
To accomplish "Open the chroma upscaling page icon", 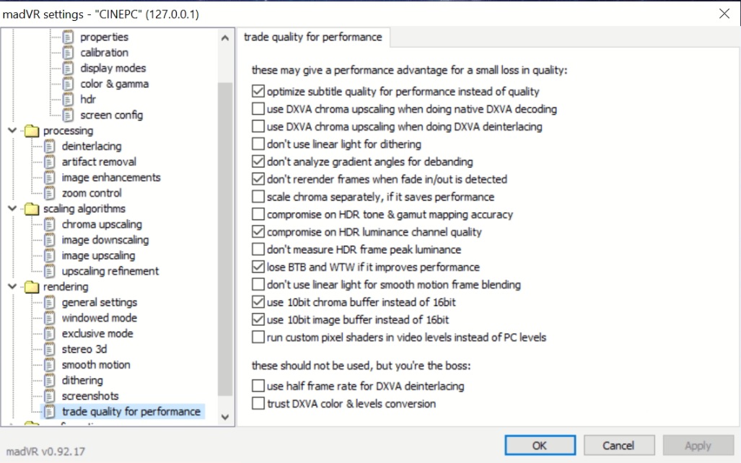I will point(50,224).
